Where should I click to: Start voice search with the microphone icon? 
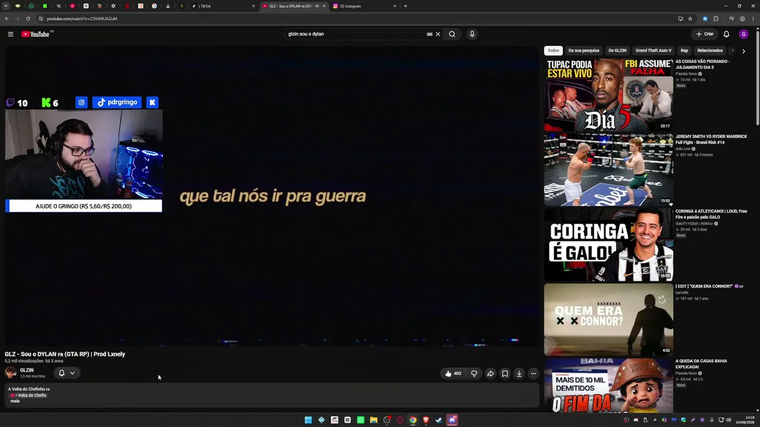point(472,34)
